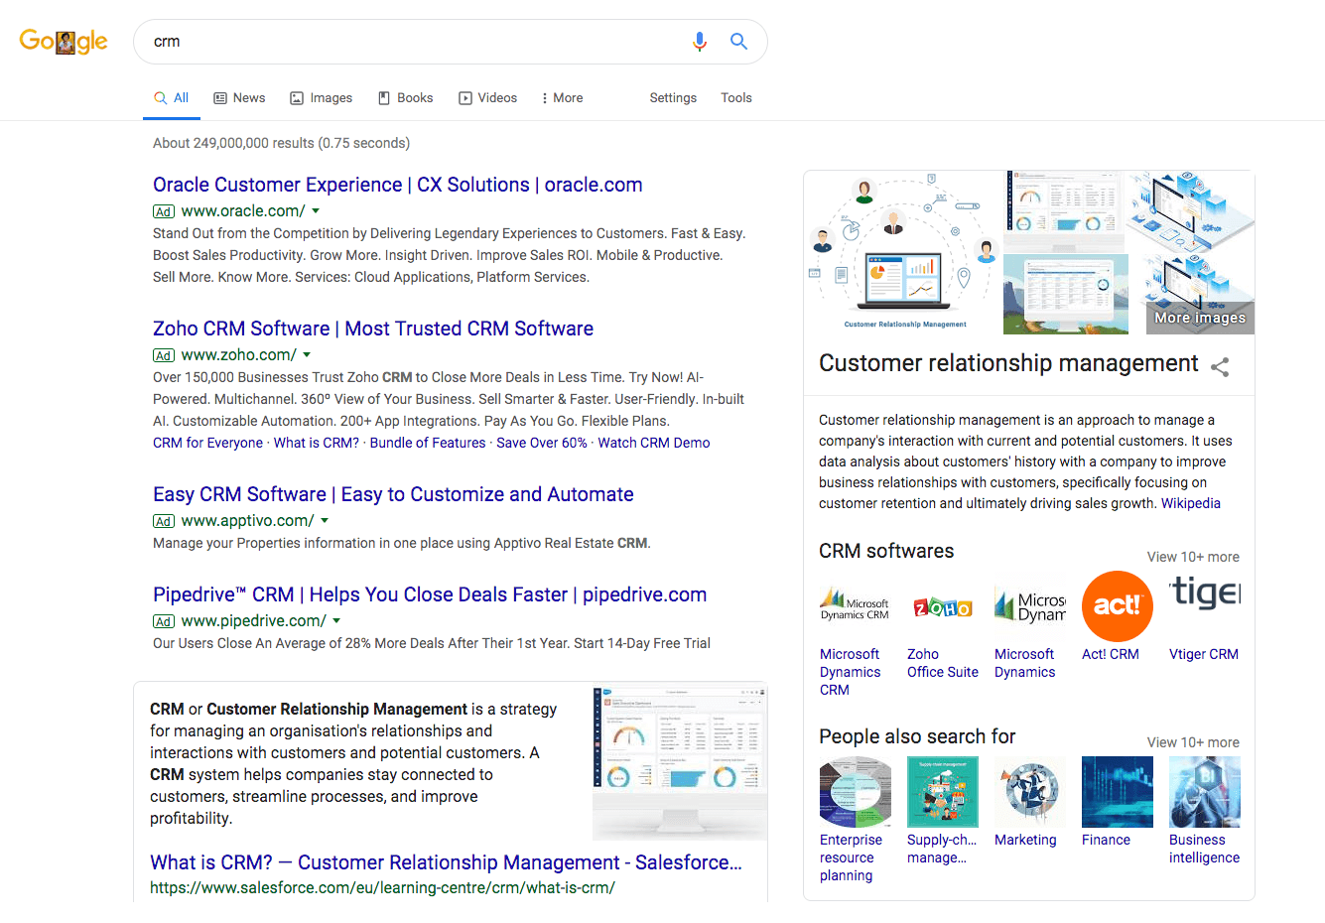Open What is CRM? Salesforce result
Image resolution: width=1325 pixels, height=923 pixels.
(x=446, y=862)
